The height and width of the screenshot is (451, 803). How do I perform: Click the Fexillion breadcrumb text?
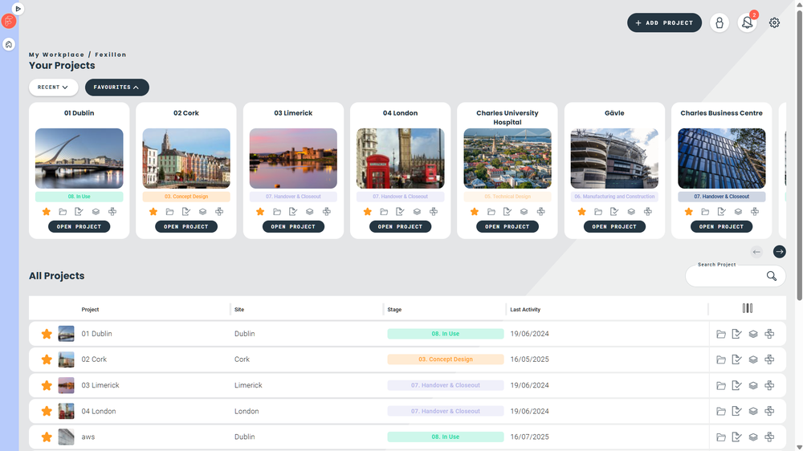111,55
